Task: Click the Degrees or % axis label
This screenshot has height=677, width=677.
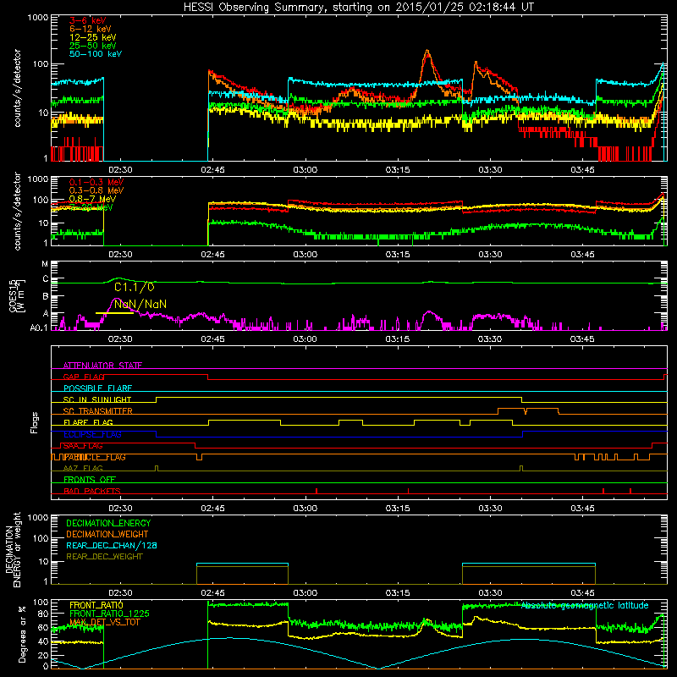Action: tap(22, 634)
